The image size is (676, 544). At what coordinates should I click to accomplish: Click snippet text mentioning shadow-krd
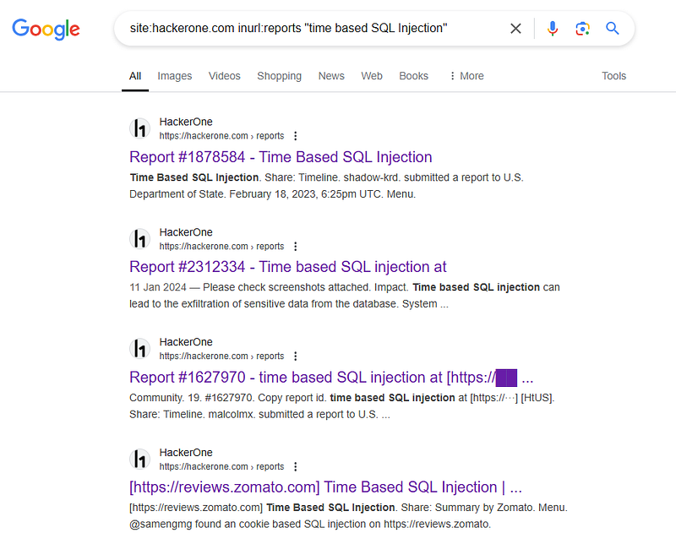pos(326,186)
